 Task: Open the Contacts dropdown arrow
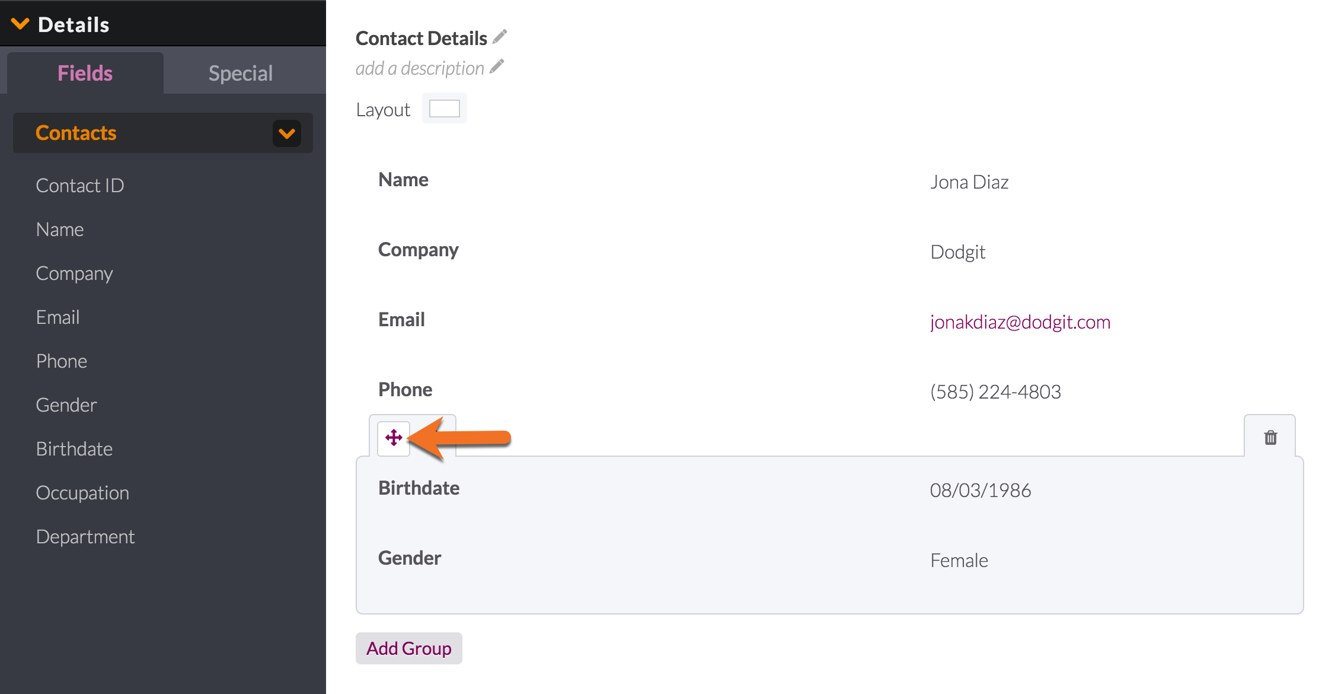coord(287,133)
